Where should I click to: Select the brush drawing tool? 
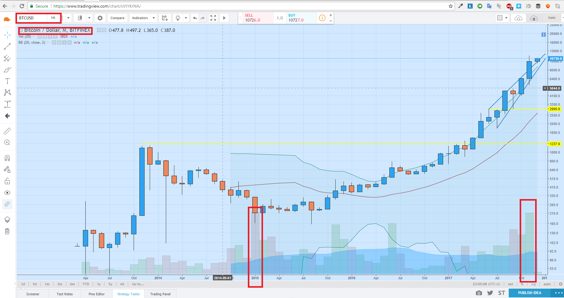[x=7, y=69]
